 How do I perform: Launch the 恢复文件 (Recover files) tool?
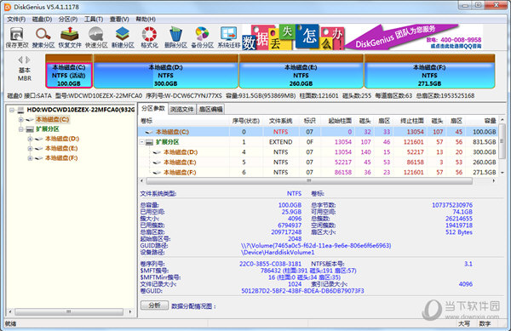click(70, 37)
